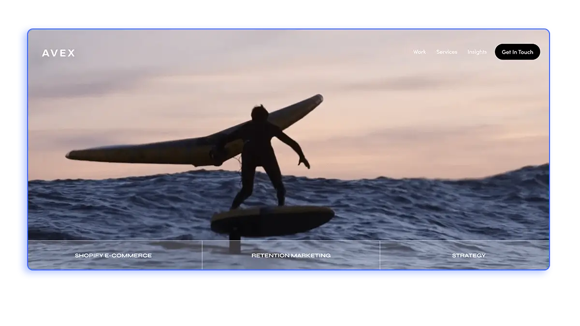Select the Retention Marketing tab

[x=291, y=255]
